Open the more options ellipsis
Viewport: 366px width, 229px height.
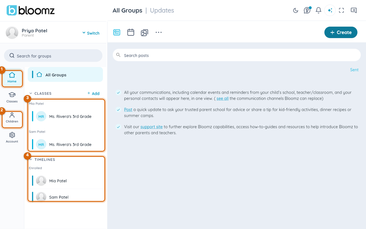(159, 32)
